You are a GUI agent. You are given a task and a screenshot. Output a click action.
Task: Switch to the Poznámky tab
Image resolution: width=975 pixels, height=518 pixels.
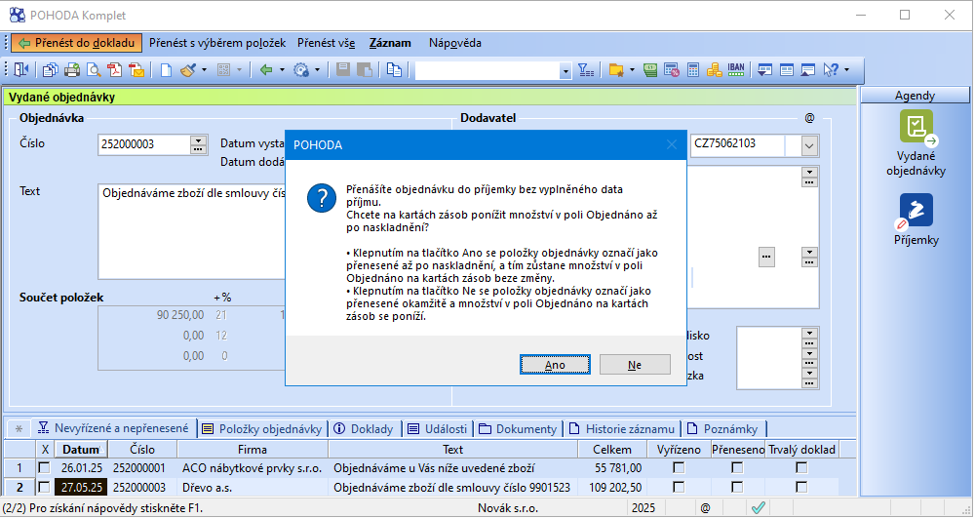pyautogui.click(x=723, y=428)
